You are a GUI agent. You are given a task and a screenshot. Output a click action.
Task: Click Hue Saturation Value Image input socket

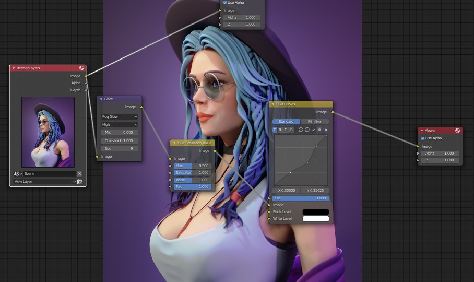coord(170,159)
